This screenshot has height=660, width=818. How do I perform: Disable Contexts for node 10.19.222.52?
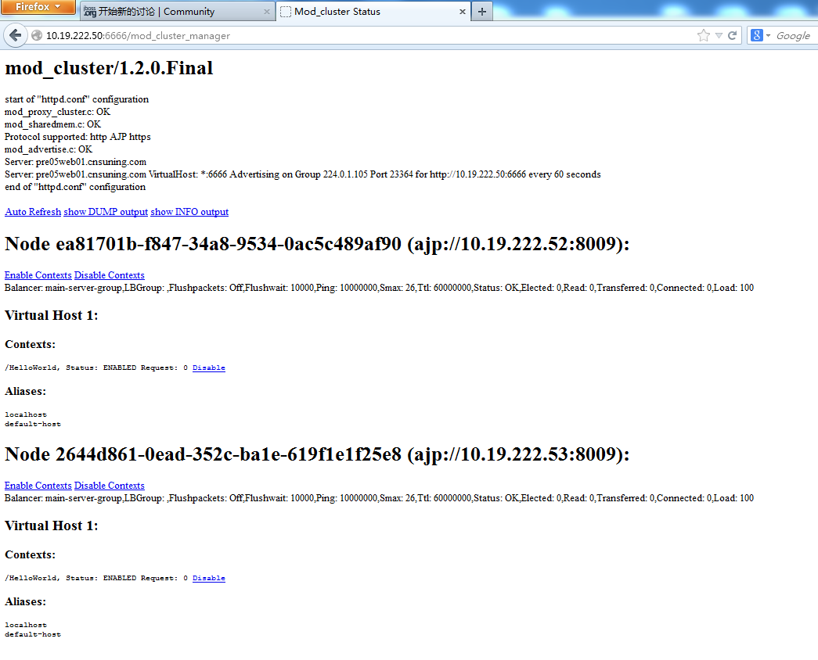pyautogui.click(x=110, y=275)
